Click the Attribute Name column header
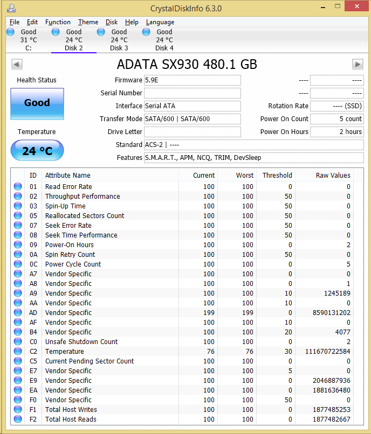The image size is (371, 434). pos(68,176)
